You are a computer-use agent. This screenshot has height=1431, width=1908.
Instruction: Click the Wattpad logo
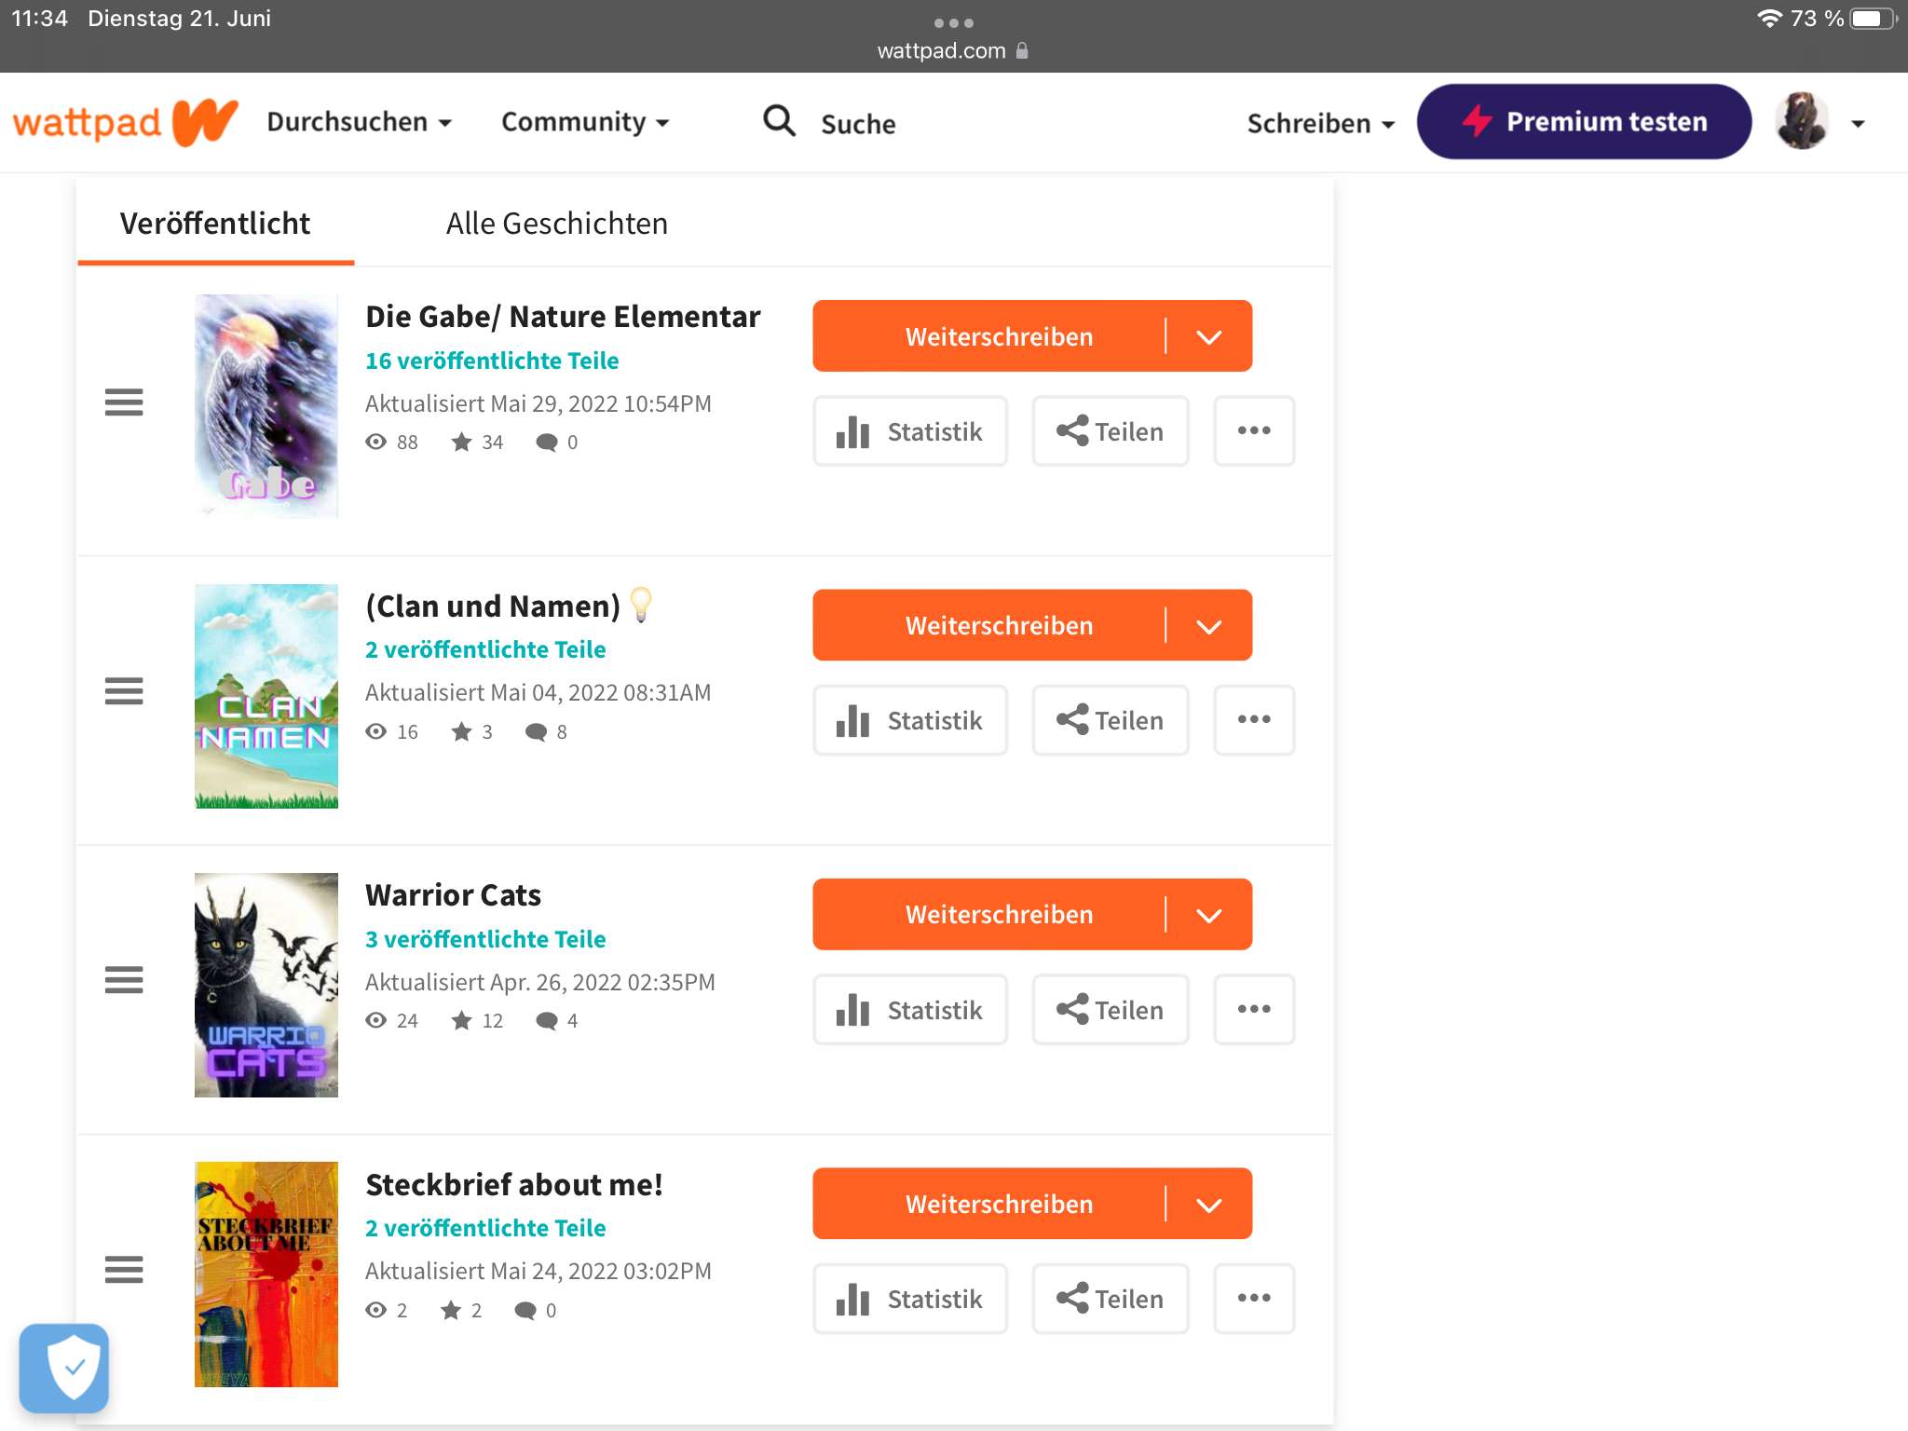126,122
